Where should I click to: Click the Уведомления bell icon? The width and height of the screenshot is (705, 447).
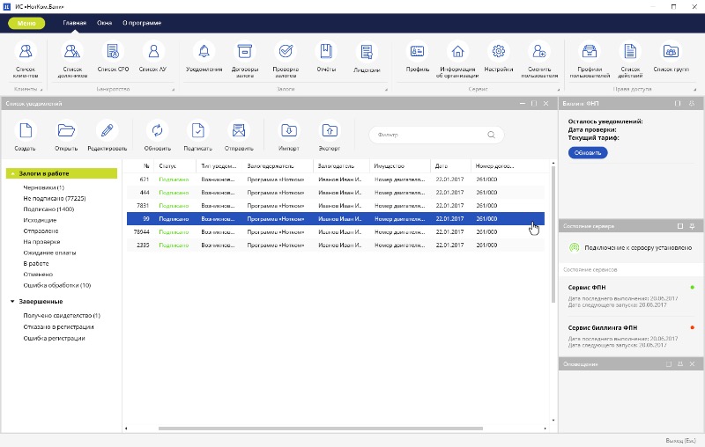tap(204, 52)
